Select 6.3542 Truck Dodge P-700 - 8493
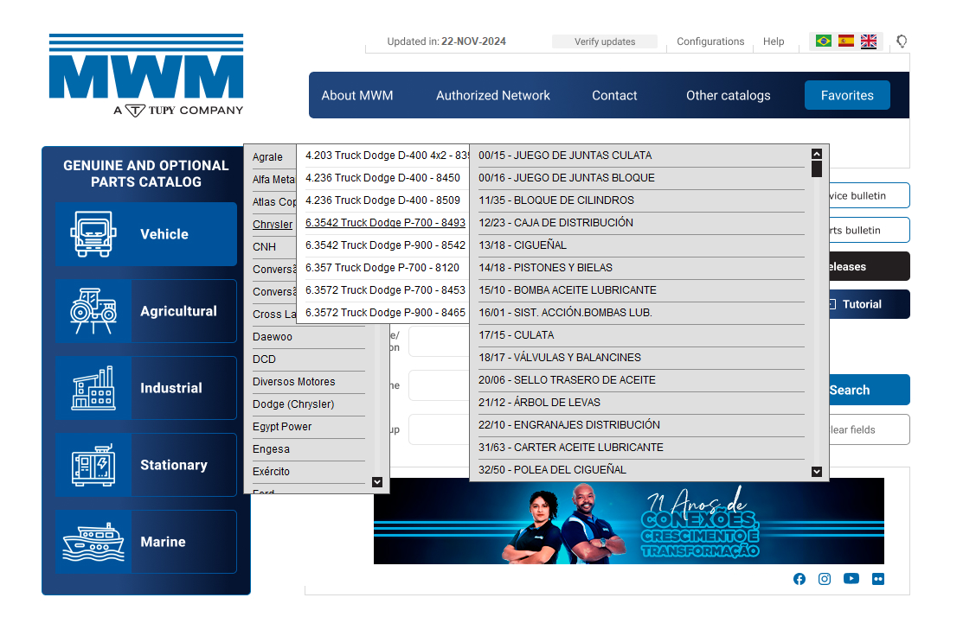The width and height of the screenshot is (976, 623). pyautogui.click(x=385, y=223)
